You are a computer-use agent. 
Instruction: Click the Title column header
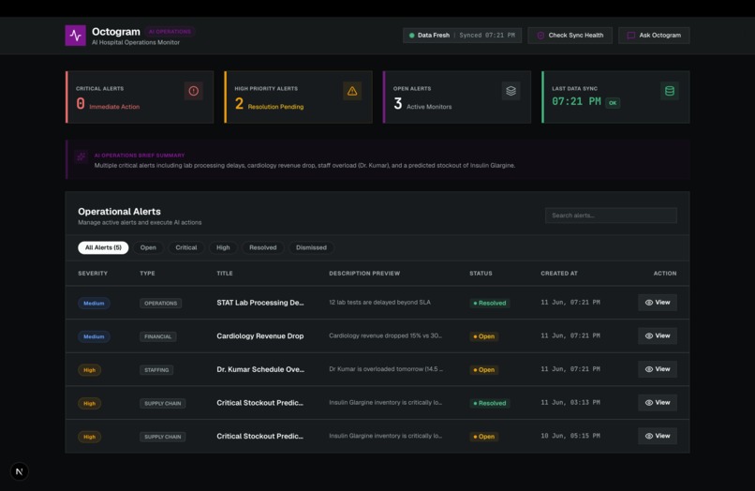tap(225, 274)
